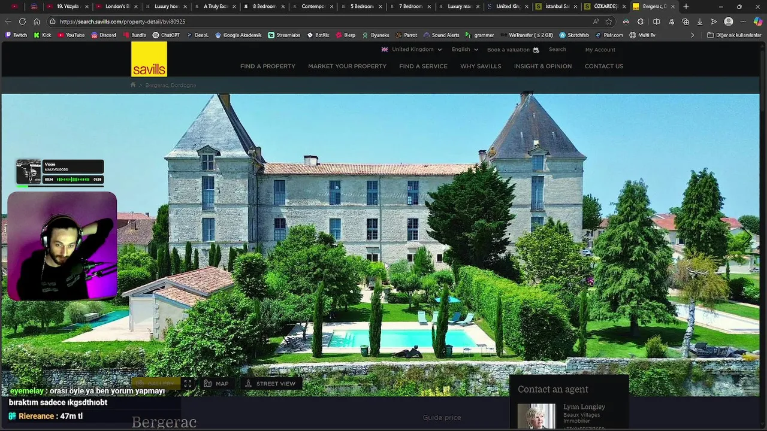Go back with browser back arrow
767x431 pixels.
tap(8, 22)
